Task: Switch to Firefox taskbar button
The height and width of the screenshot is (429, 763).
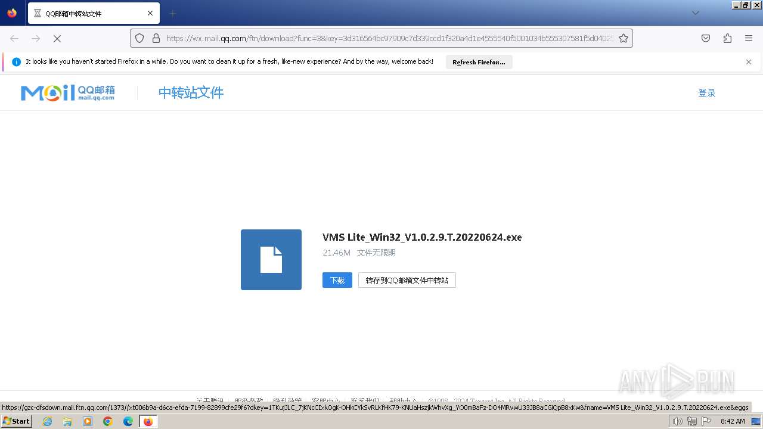Action: click(x=148, y=421)
